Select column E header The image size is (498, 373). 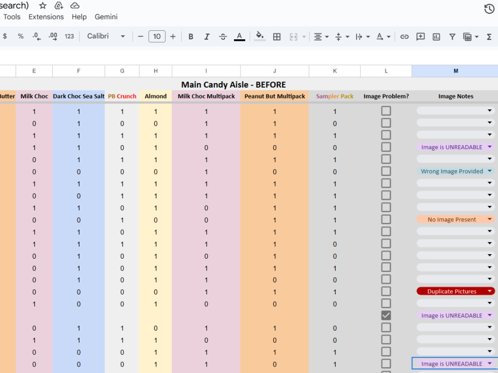(34, 71)
